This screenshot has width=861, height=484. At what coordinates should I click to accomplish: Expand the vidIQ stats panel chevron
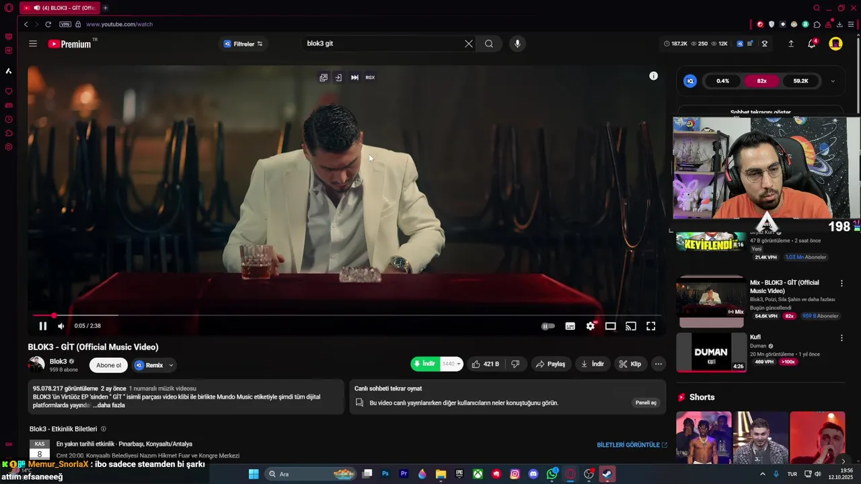coord(833,81)
